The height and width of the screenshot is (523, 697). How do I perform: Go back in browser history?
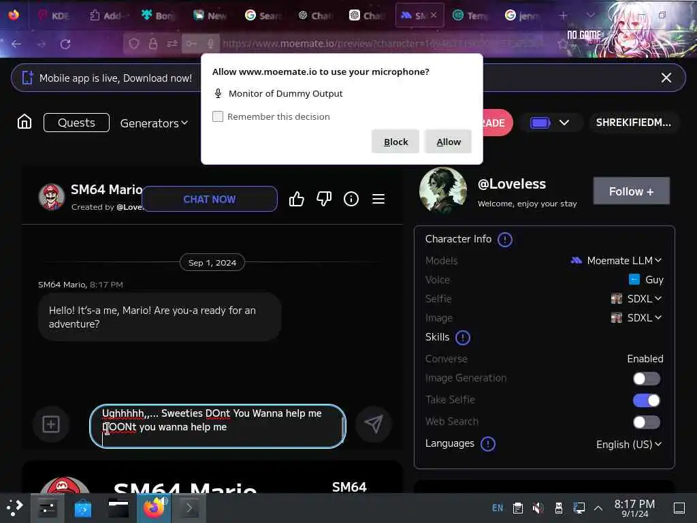[16, 44]
